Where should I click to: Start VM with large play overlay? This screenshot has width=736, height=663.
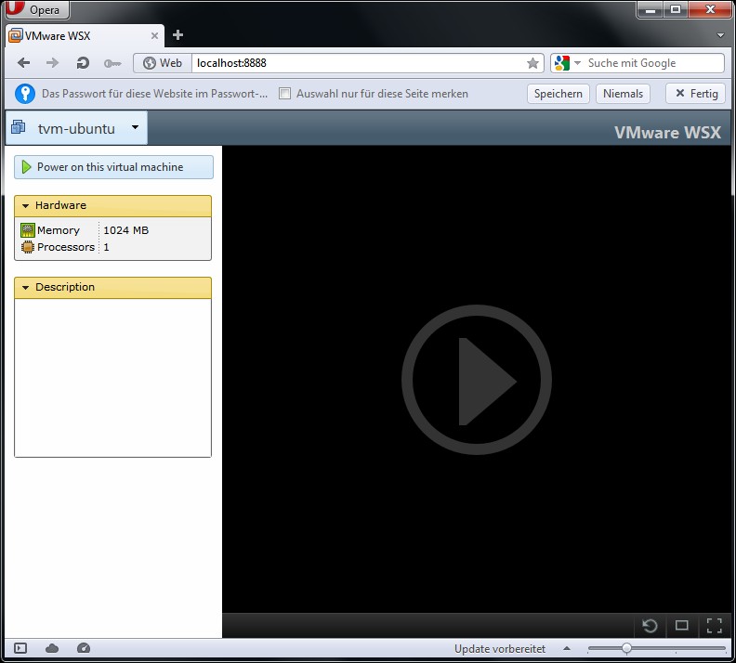[477, 380]
